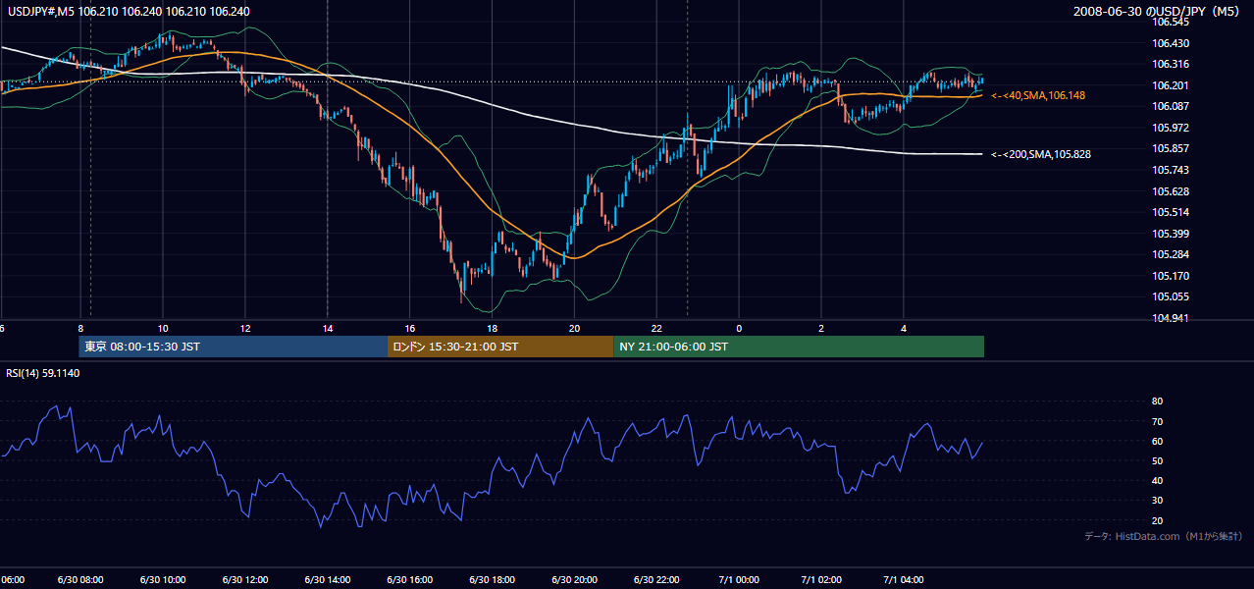Screen dimensions: 1254x589
Task: Click the 7/1 04:00 bottom time label
Action: (905, 580)
